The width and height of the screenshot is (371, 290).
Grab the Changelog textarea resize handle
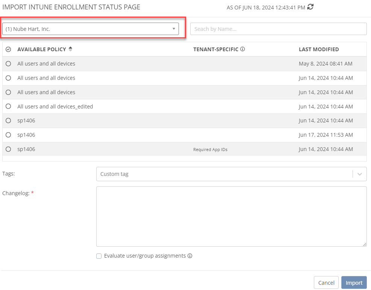tap(364, 244)
